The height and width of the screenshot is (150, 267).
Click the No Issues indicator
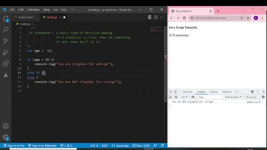click(x=251, y=97)
